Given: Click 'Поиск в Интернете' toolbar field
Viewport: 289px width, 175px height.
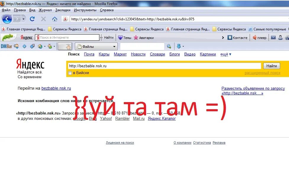Looking at the screenshot, I should click(x=67, y=37).
